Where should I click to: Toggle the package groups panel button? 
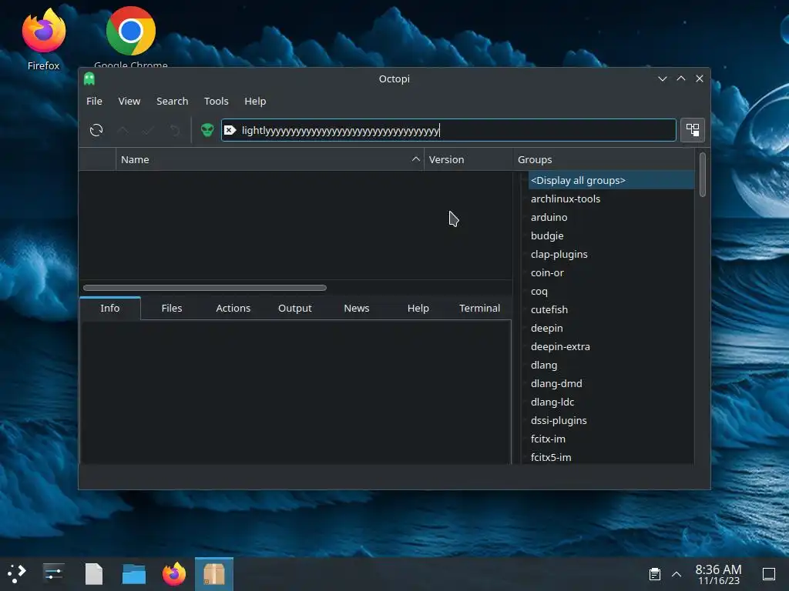point(693,130)
